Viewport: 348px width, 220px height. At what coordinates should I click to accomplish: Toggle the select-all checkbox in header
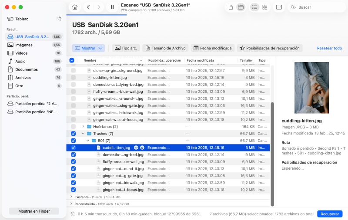[x=72, y=60]
